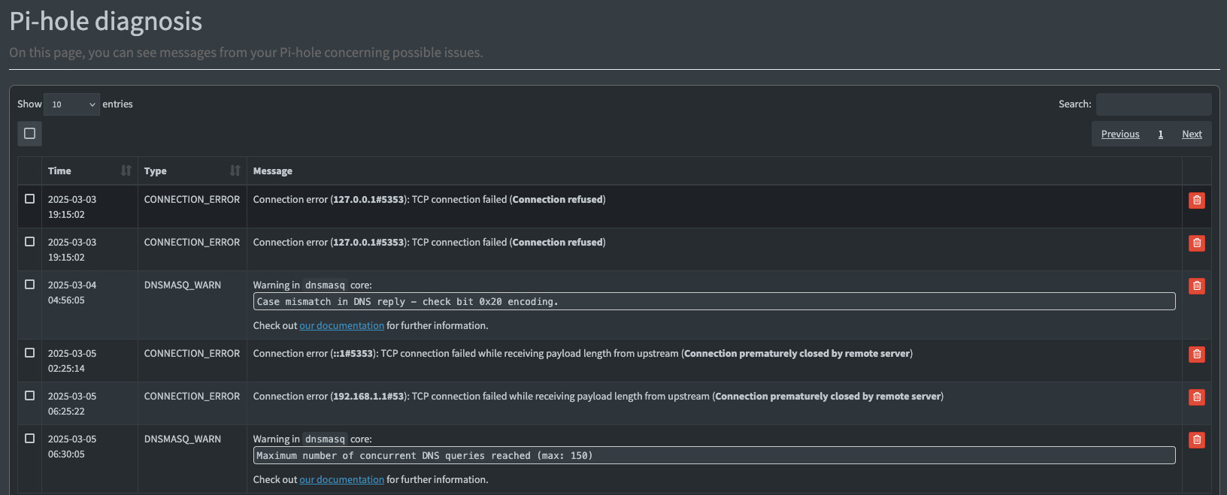Image resolution: width=1227 pixels, height=495 pixels.
Task: Go to Next page of messages
Action: (x=1192, y=134)
